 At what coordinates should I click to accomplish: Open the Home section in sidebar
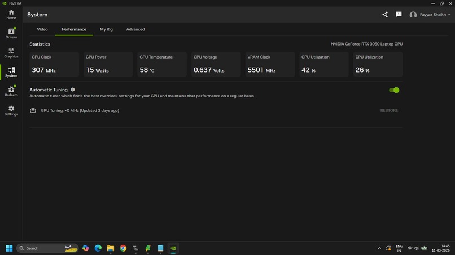tap(11, 15)
